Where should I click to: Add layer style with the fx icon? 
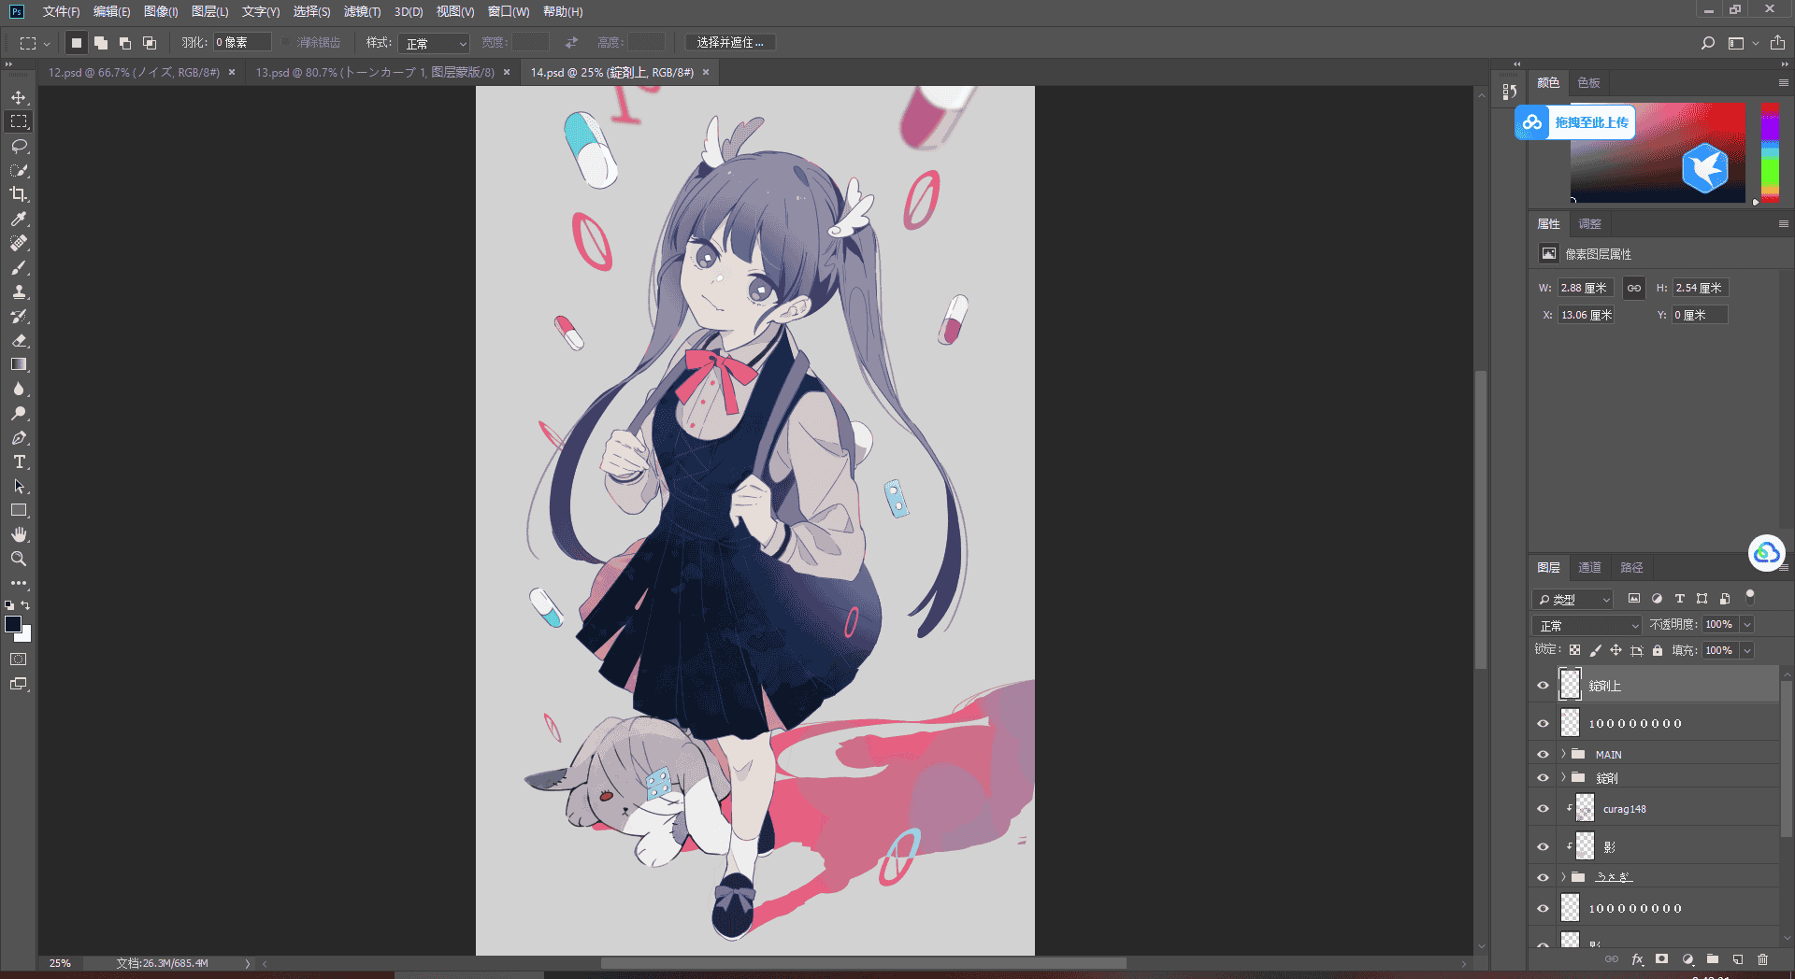point(1637,959)
